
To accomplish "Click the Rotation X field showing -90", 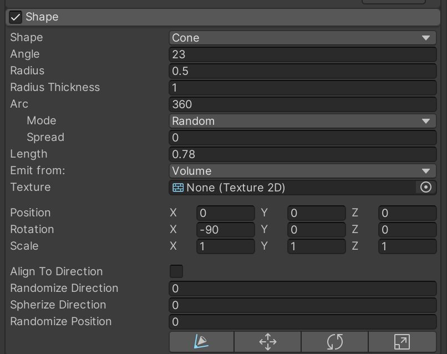I will [x=225, y=230].
